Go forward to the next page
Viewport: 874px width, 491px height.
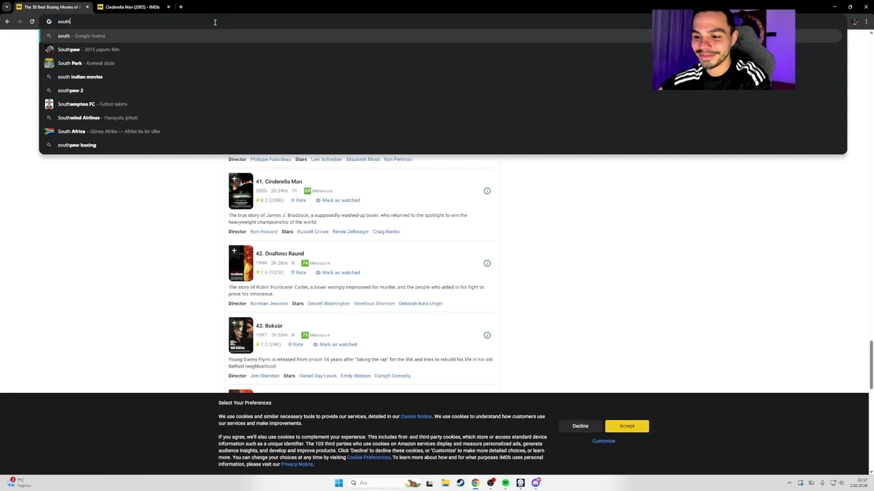pos(20,22)
